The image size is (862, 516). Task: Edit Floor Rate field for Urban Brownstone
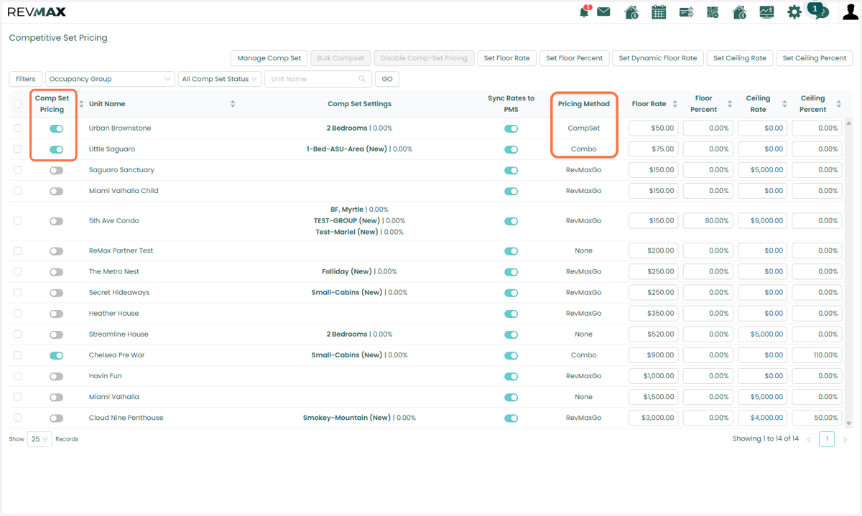(653, 128)
